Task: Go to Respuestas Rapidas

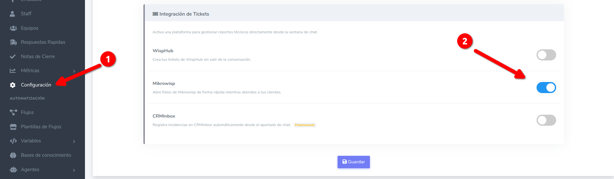Action: click(42, 42)
